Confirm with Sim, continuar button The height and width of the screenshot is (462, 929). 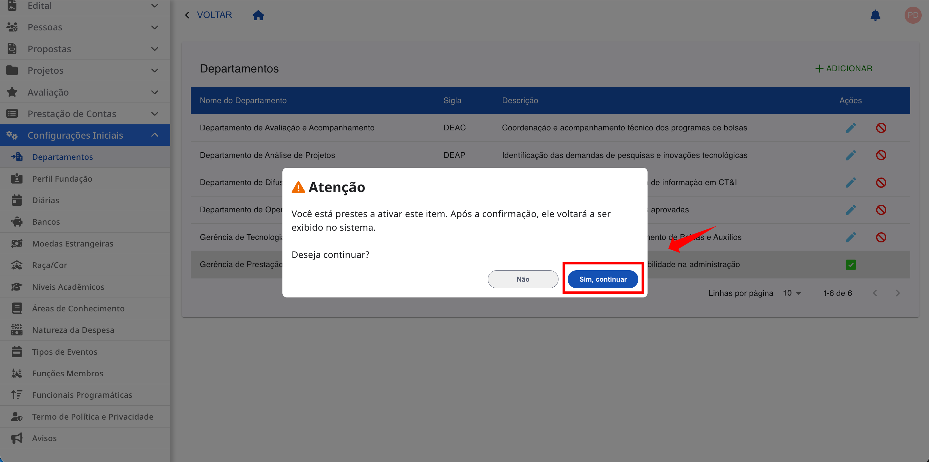click(603, 279)
